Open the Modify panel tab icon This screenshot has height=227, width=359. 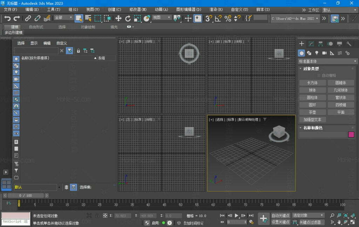(311, 44)
